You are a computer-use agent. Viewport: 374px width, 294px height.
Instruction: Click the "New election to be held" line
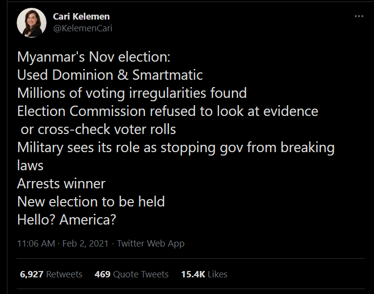pyautogui.click(x=91, y=202)
